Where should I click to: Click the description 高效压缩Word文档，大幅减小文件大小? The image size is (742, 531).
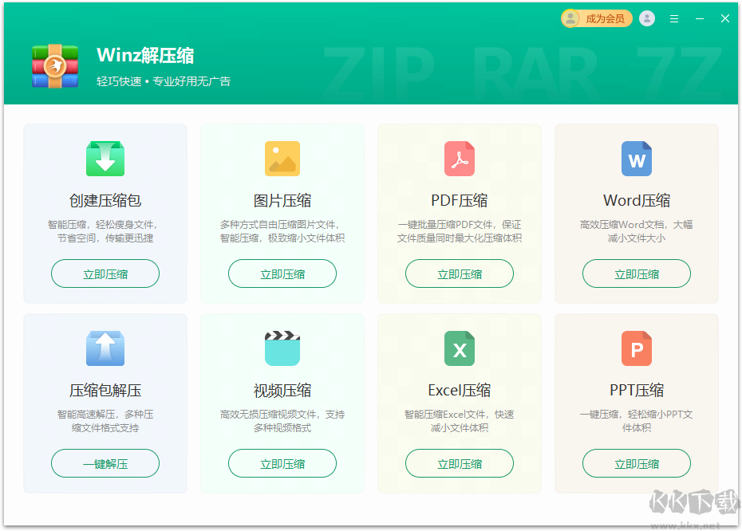pos(637,231)
